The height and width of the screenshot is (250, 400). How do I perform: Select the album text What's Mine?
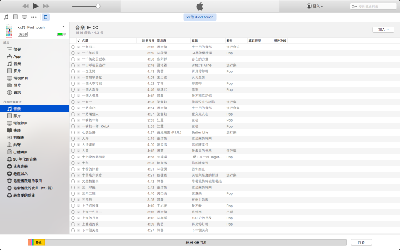point(202,66)
